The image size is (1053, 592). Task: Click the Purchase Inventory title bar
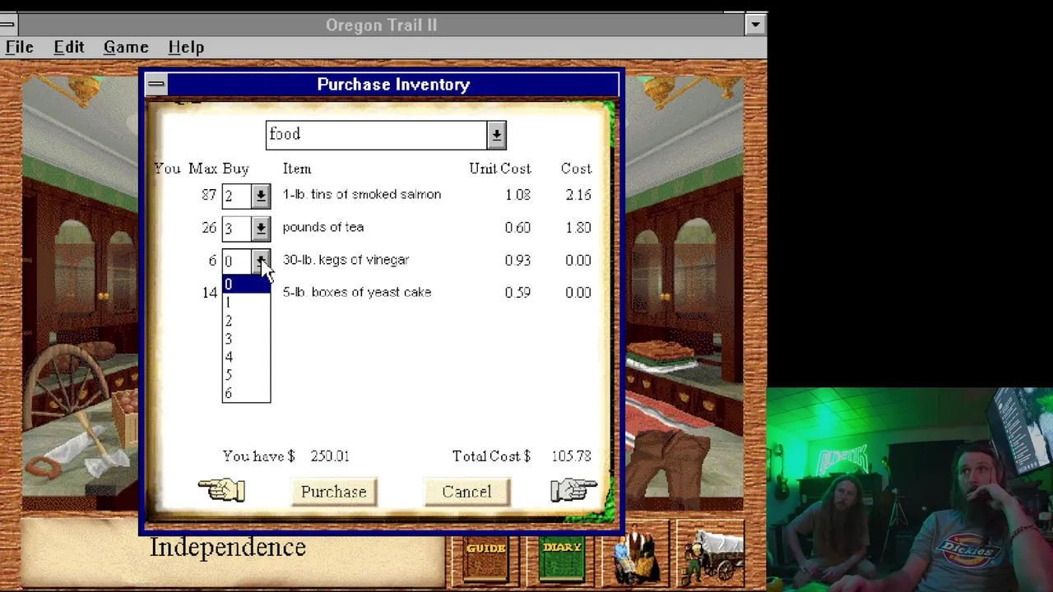(393, 84)
